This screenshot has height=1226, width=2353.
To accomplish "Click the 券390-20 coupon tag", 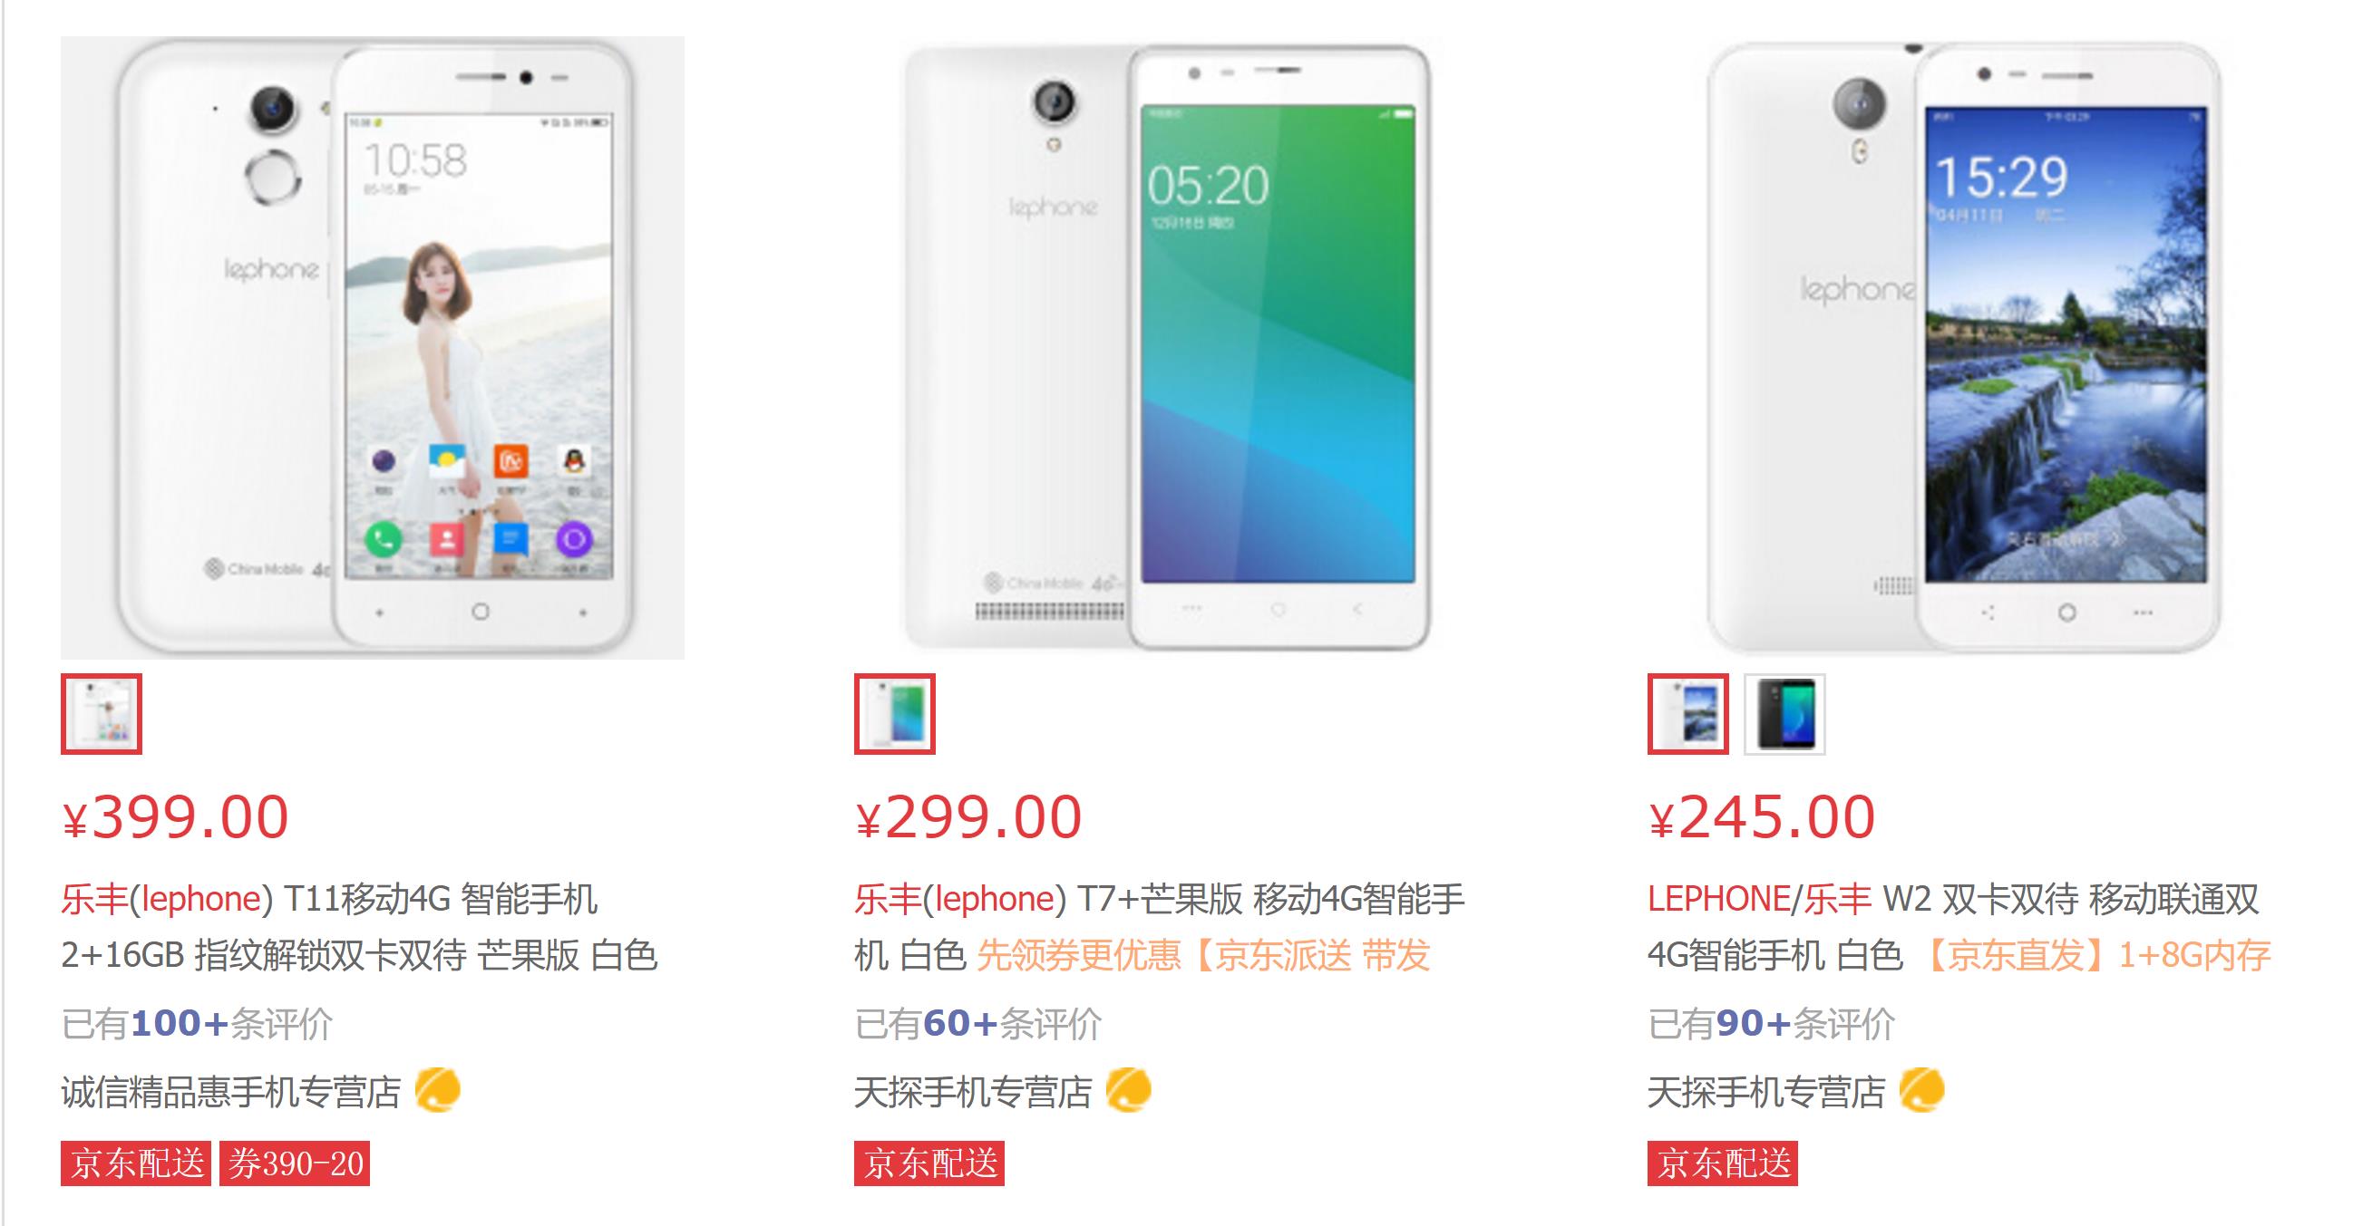I will (x=295, y=1163).
